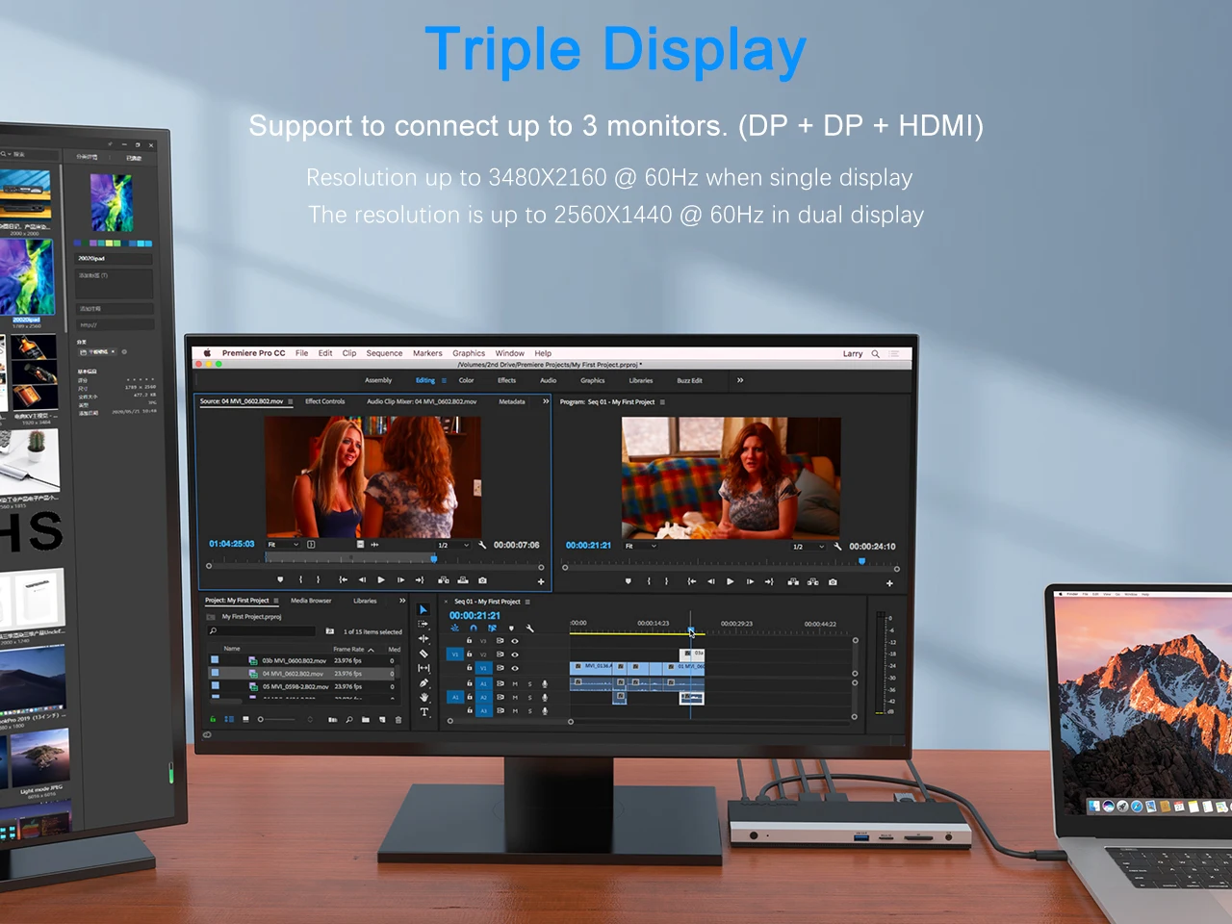Activate the Slip tool
The height and width of the screenshot is (924, 1232).
click(423, 668)
